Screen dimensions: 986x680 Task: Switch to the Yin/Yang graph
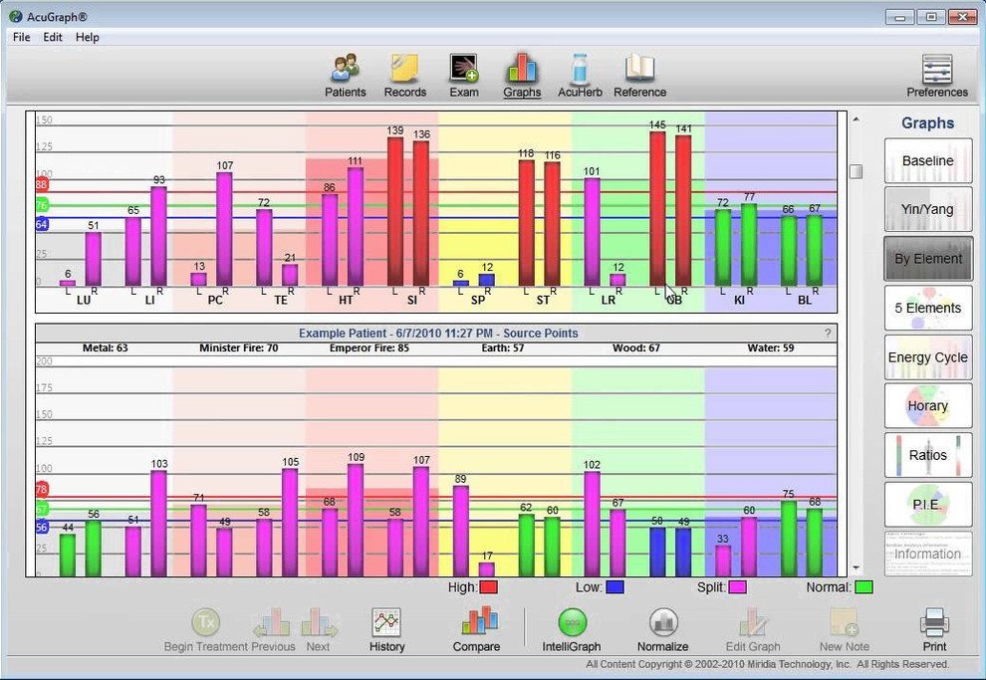click(x=928, y=210)
